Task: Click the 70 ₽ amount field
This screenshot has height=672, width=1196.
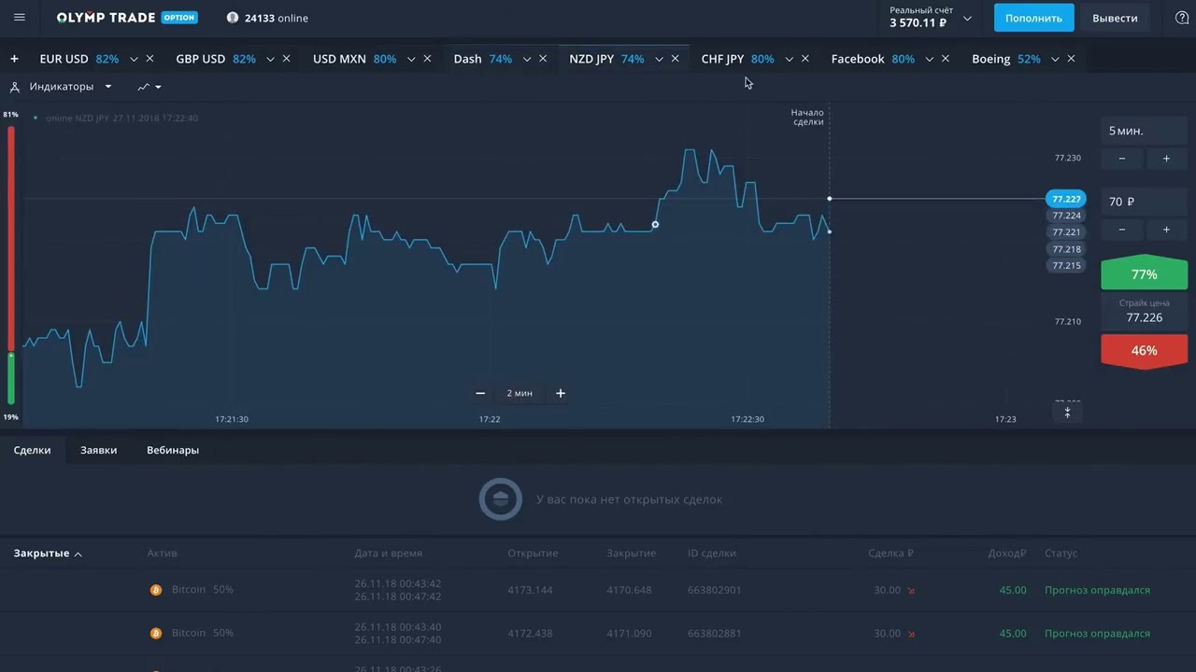Action: (x=1144, y=202)
